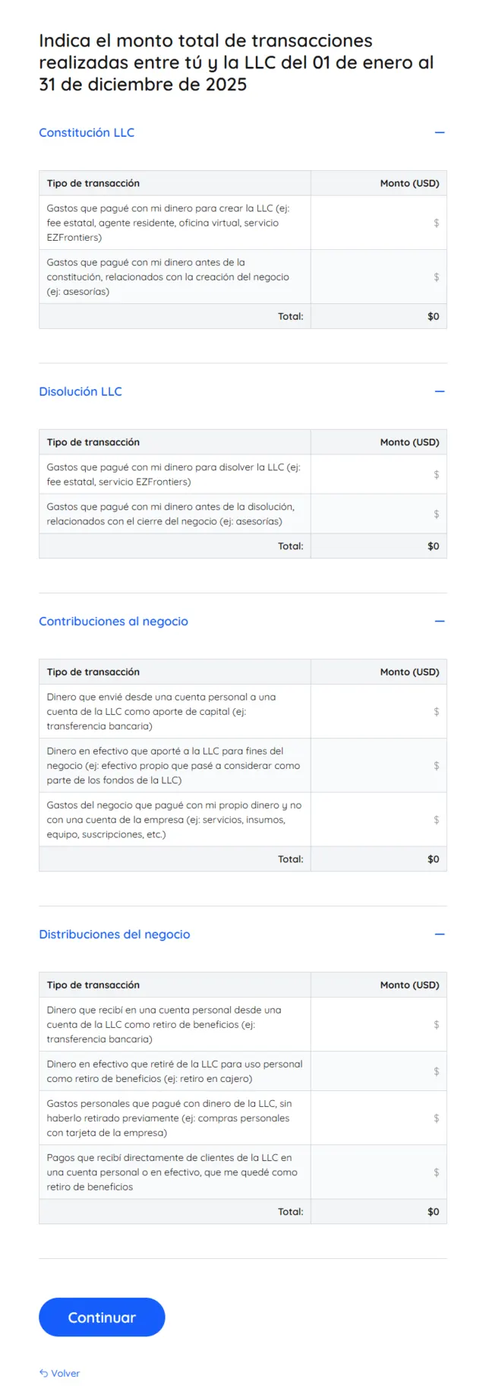The width and height of the screenshot is (486, 1398).
Task: Click the Continuar button
Action: (x=102, y=1317)
